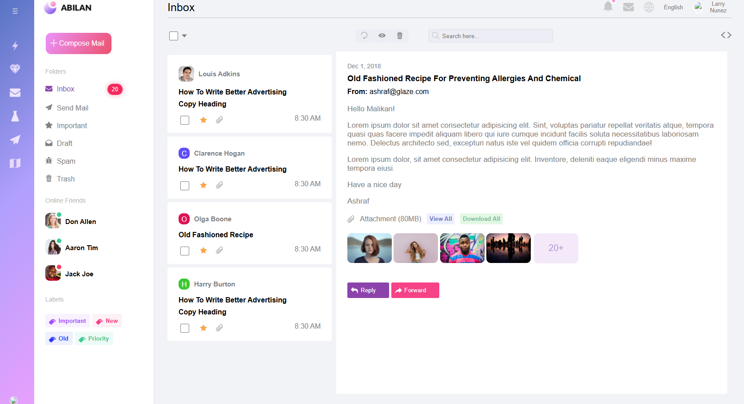Click the globe language icon
Screen dimensions: 744x404
(x=649, y=7)
